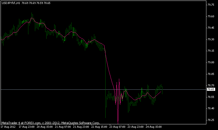
Task: Click the last candlestick on the right
Action: pyautogui.click(x=162, y=88)
